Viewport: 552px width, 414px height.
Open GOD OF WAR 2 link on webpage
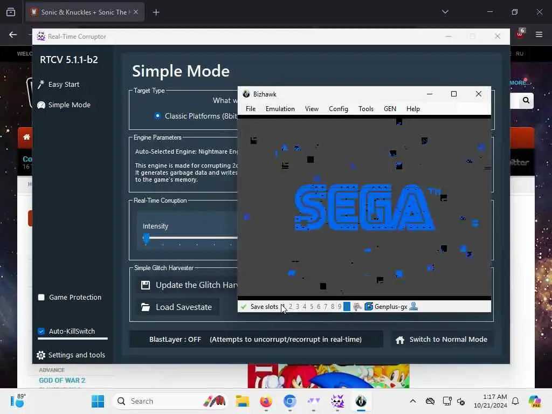62,381
